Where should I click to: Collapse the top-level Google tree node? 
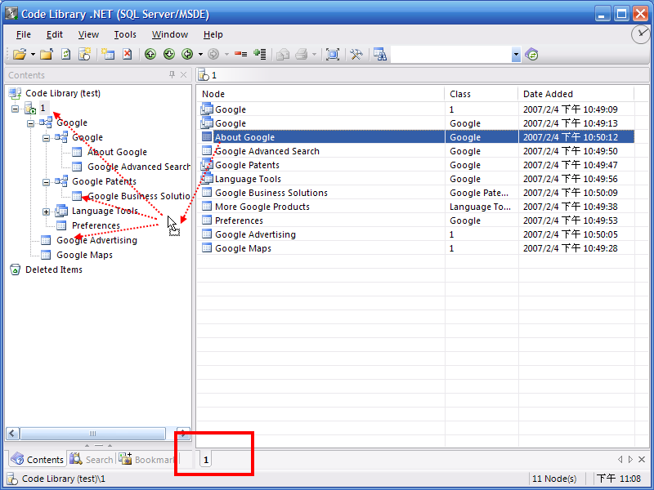(x=30, y=123)
